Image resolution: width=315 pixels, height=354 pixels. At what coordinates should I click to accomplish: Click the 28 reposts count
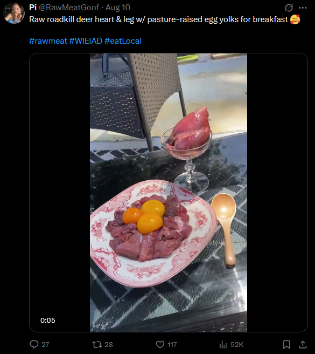(108, 344)
